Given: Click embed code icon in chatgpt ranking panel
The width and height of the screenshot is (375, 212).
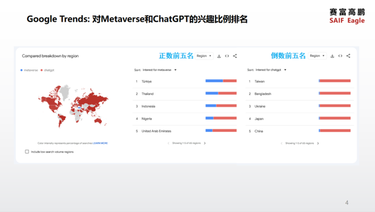Looking at the screenshot, I should tap(340, 56).
